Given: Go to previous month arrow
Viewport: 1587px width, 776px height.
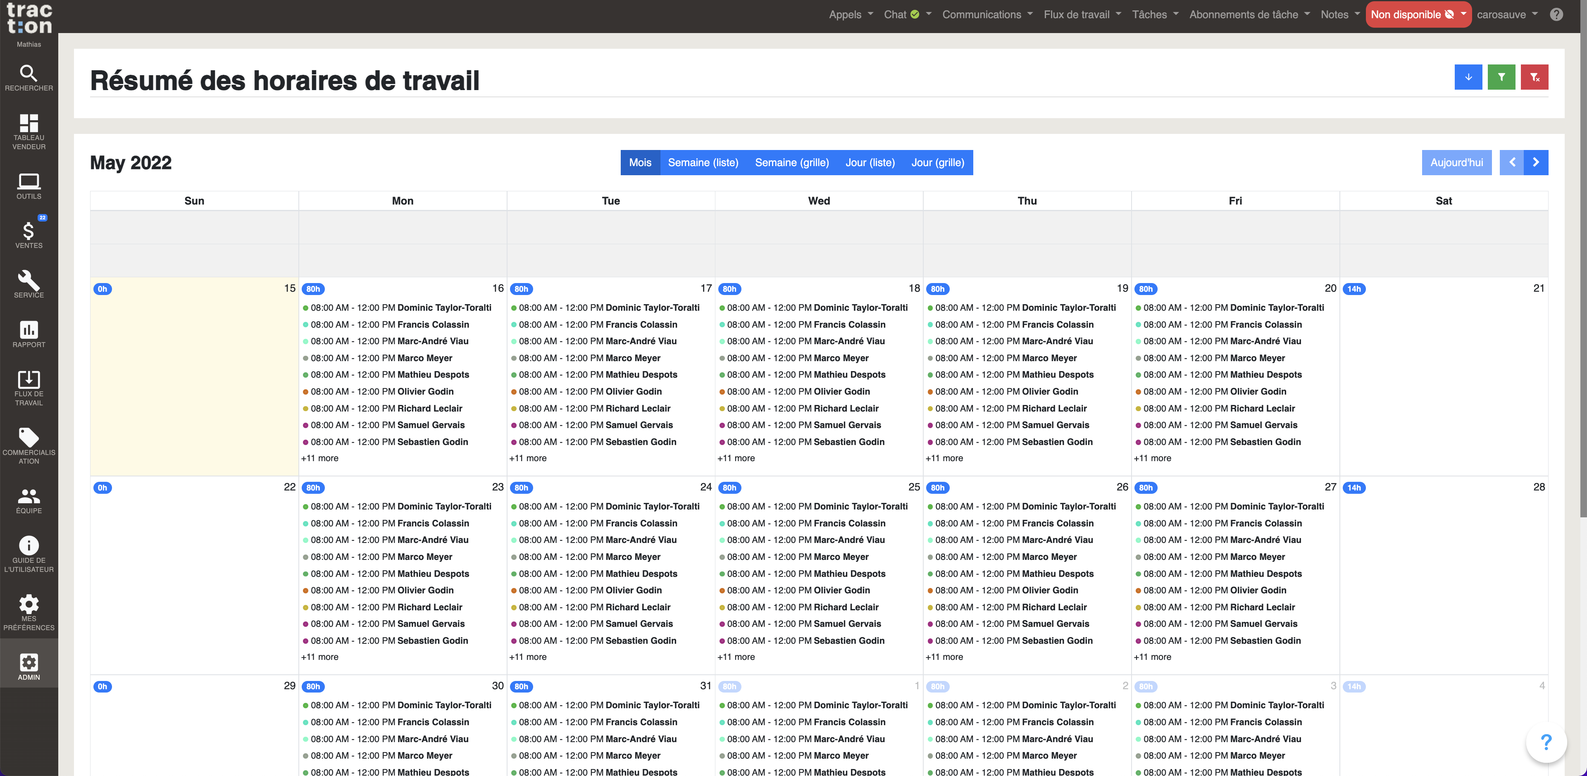Looking at the screenshot, I should [1512, 162].
